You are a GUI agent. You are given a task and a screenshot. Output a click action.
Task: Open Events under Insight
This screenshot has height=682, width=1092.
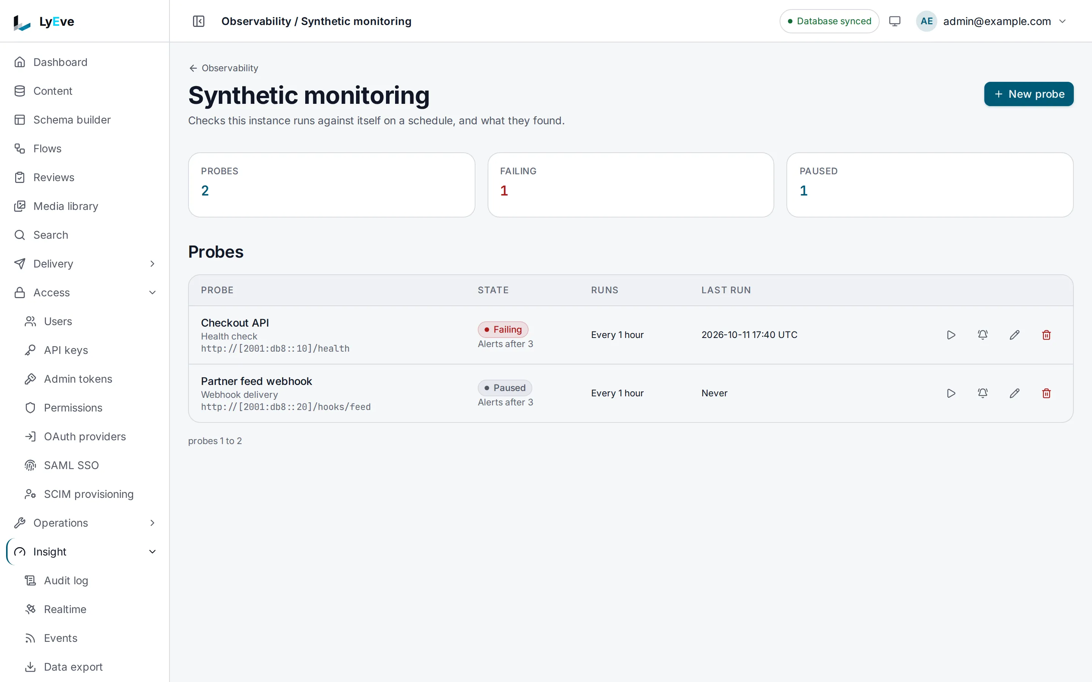(x=89, y=638)
